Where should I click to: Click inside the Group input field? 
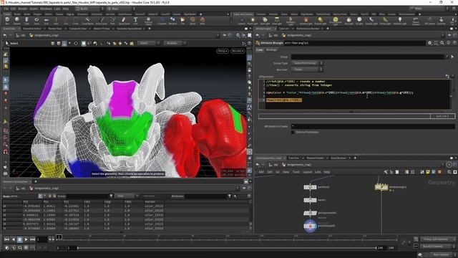point(368,57)
